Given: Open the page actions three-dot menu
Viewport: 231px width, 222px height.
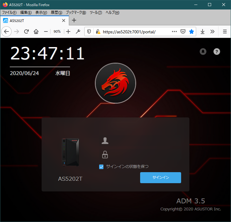Looking at the screenshot, I should pyautogui.click(x=174, y=31).
